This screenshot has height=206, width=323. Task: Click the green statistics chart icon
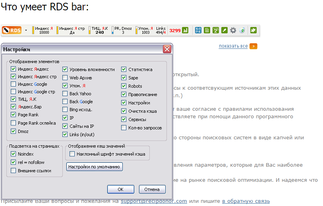click(185, 30)
